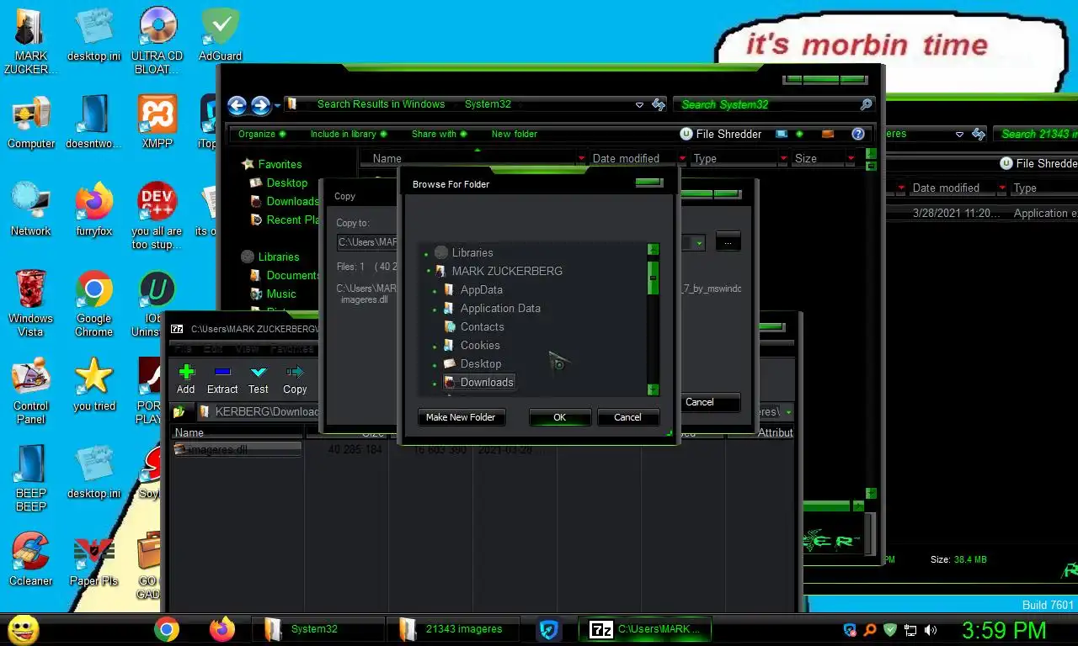Go back in System32 Explorer window
This screenshot has height=646, width=1078.
point(237,105)
